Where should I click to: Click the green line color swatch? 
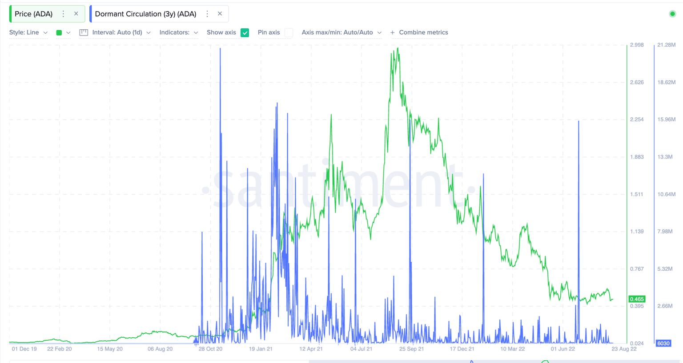click(x=59, y=32)
